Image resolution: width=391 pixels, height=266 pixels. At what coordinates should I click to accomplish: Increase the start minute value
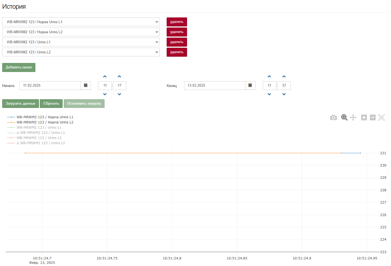119,77
